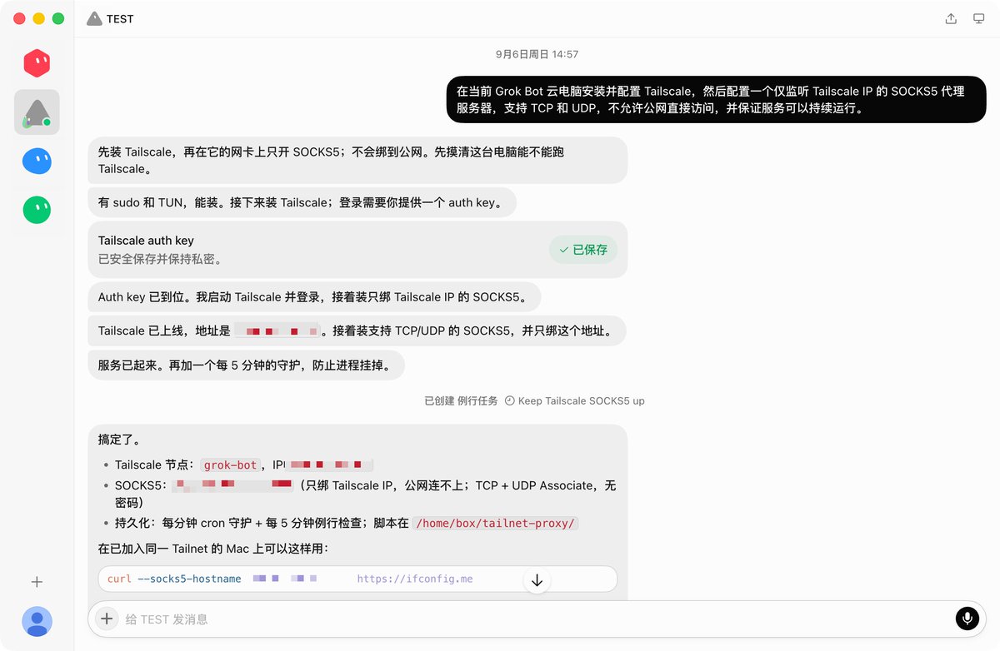The width and height of the screenshot is (1000, 651).
Task: Add a new bot with sidebar plus
Action: coord(37,582)
